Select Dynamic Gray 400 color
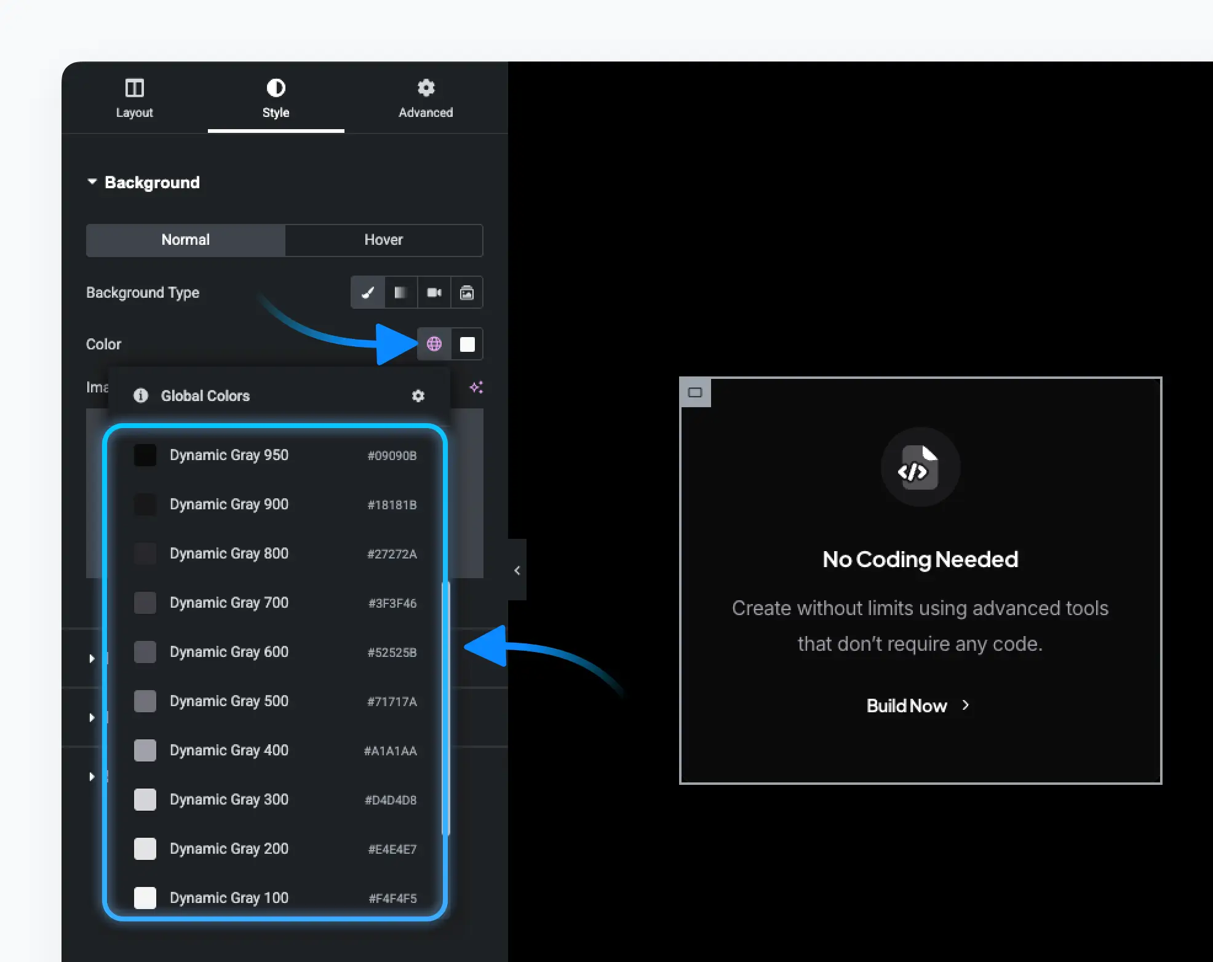 point(276,750)
